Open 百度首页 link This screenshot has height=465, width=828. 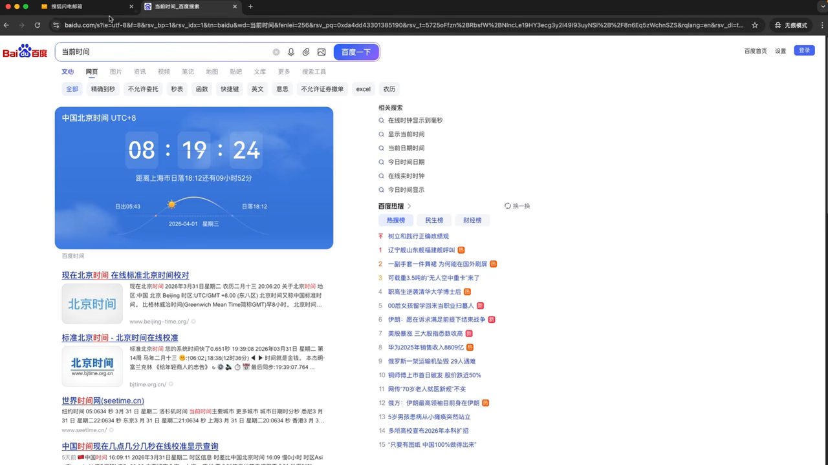pos(756,51)
